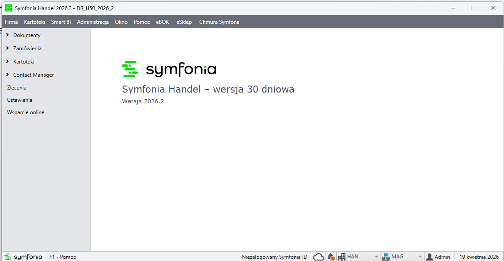Screen dimensions: 504x261
Task: Open the Administracja menu
Action: pos(93,22)
